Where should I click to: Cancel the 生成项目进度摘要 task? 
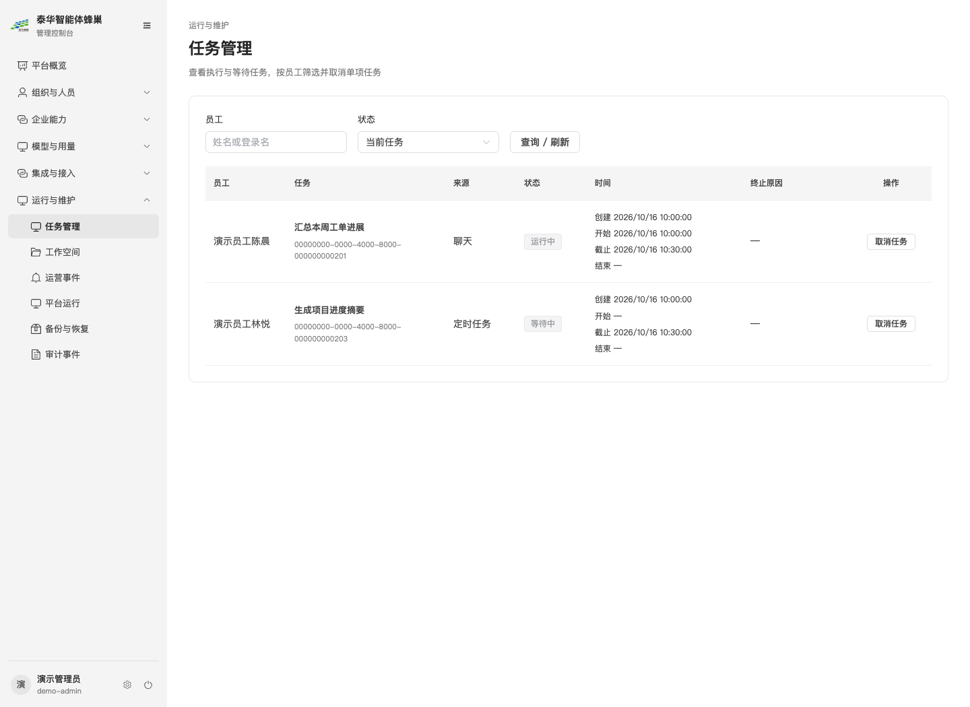891,324
